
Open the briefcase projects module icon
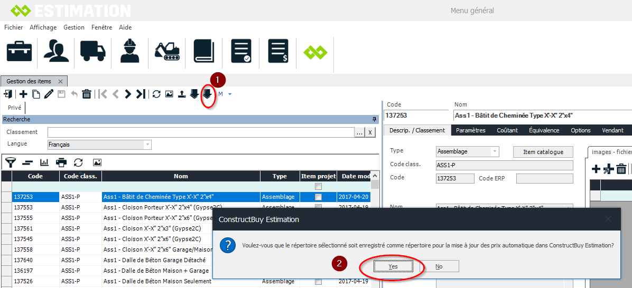pos(19,51)
